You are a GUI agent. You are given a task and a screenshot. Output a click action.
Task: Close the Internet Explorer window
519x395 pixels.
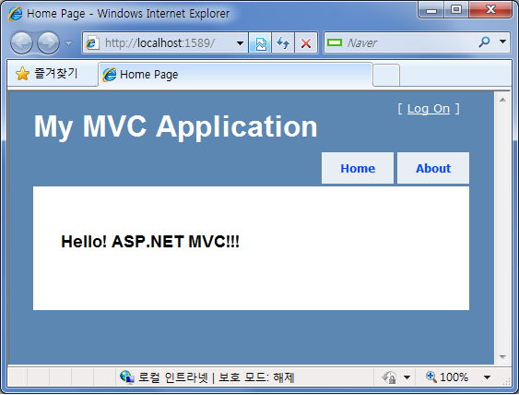[x=490, y=10]
